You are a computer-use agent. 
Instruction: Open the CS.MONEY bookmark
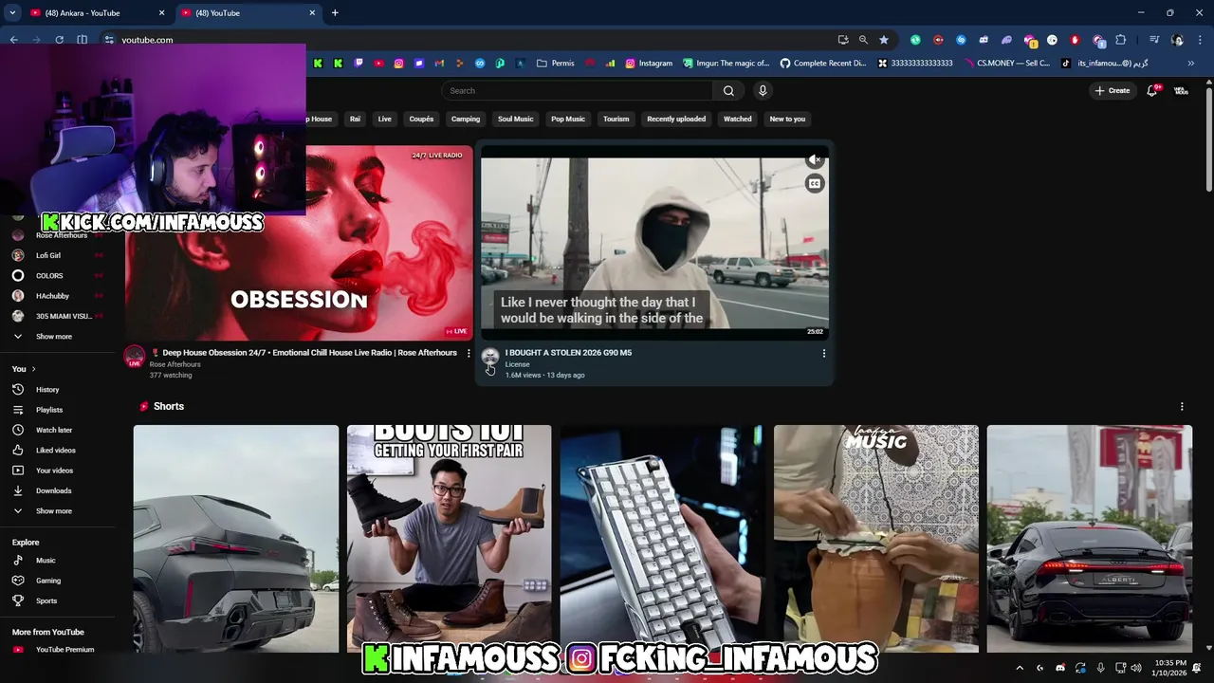[x=1007, y=64]
